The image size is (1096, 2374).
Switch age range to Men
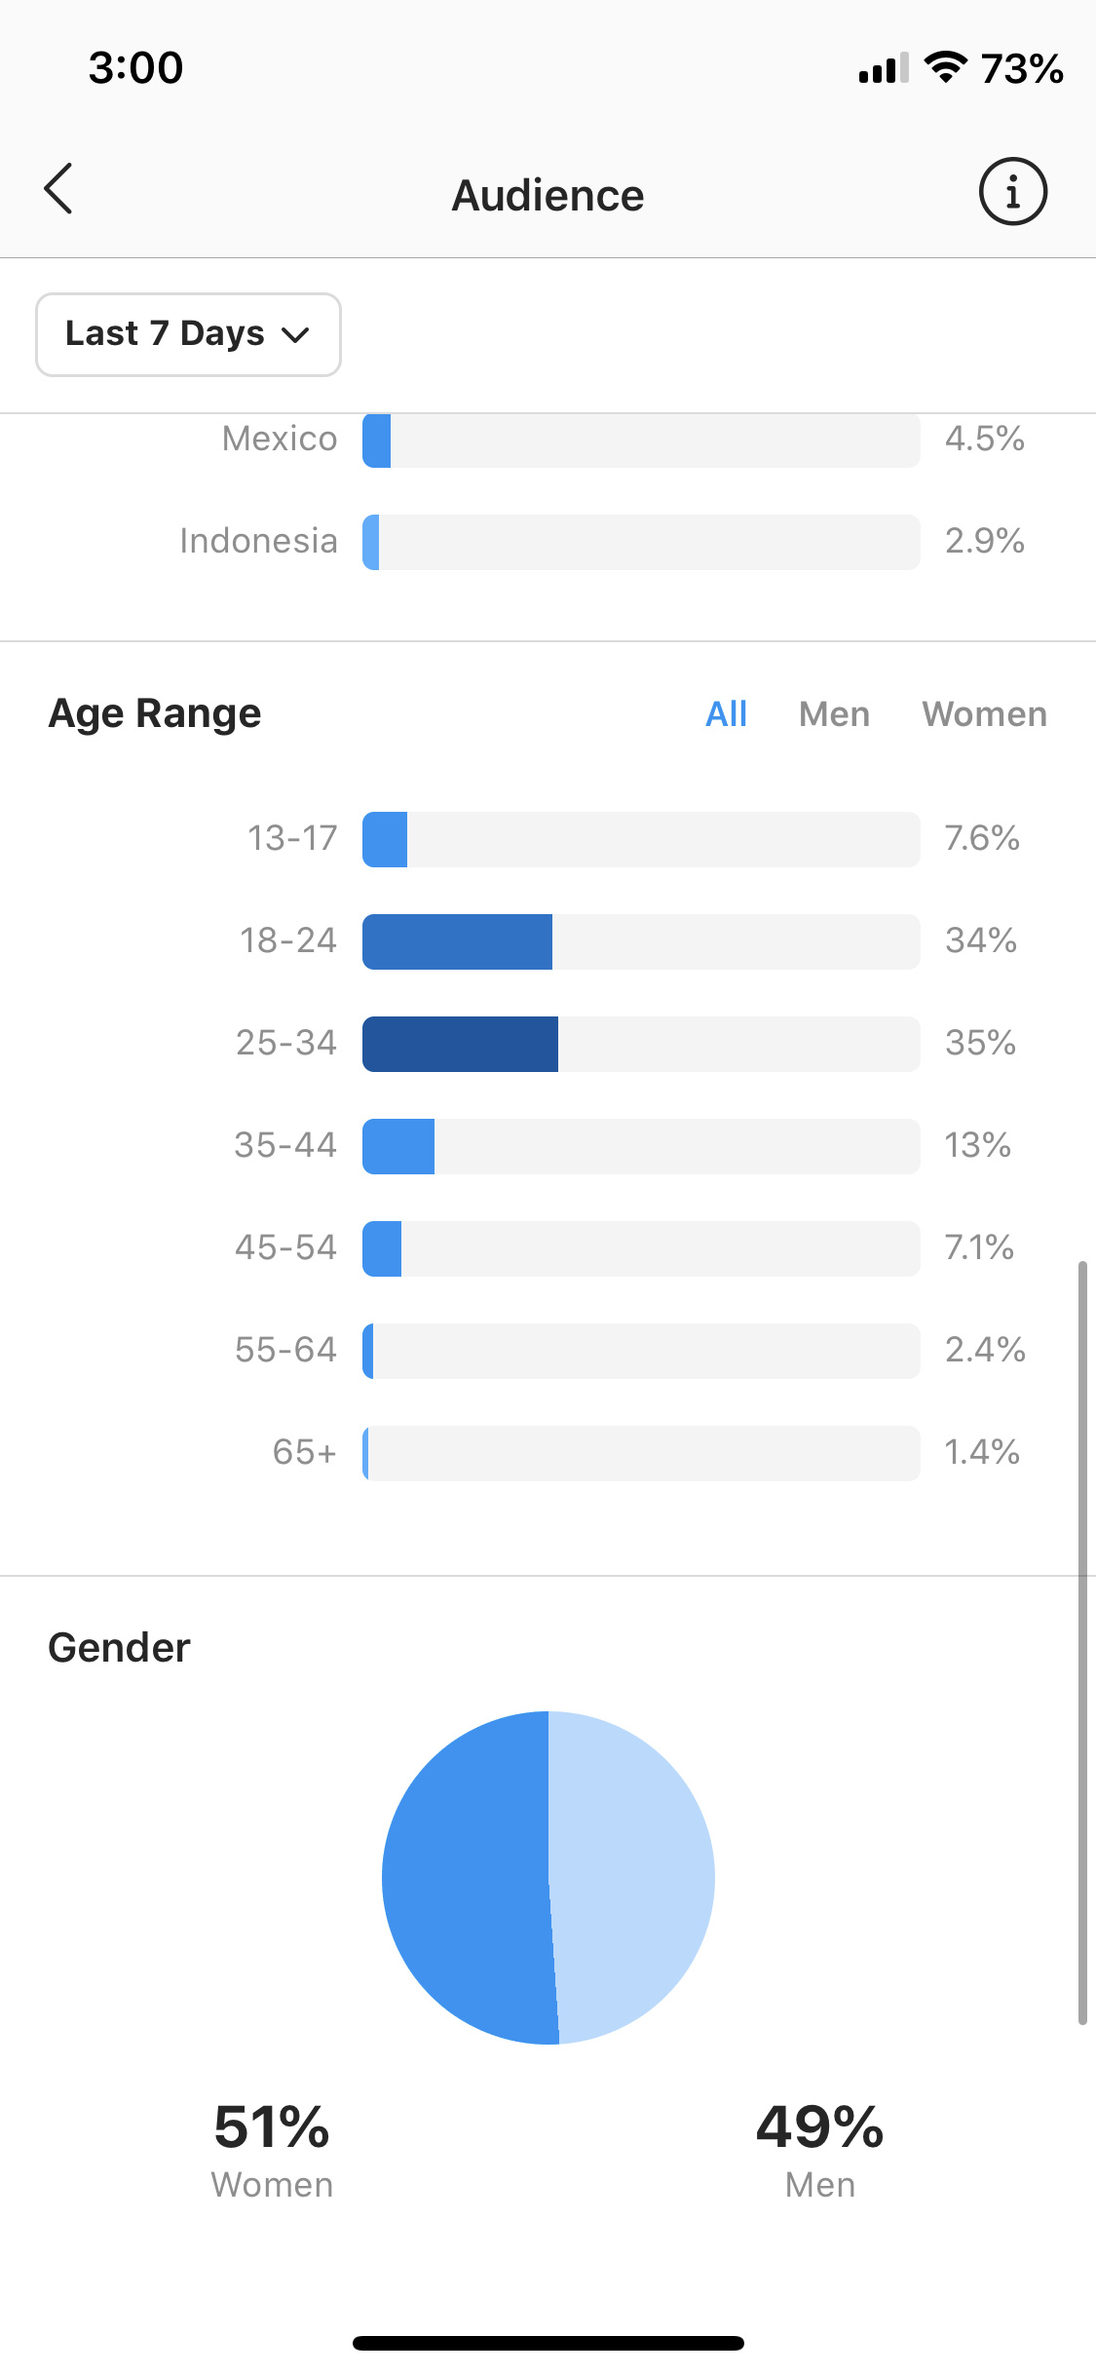pos(834,714)
